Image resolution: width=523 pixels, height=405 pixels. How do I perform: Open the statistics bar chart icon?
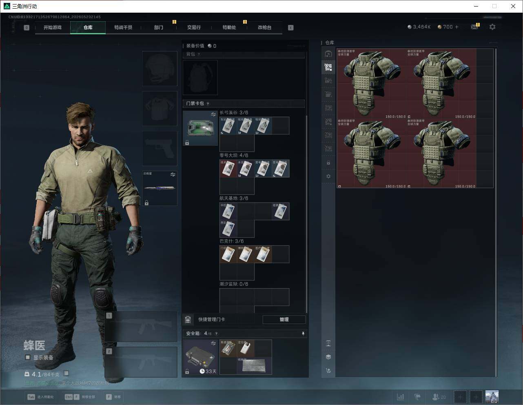401,397
